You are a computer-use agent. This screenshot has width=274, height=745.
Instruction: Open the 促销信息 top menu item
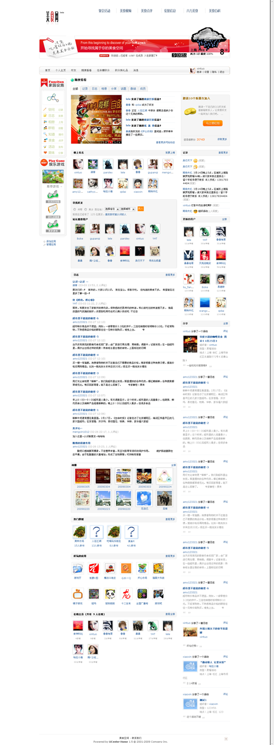[169, 10]
